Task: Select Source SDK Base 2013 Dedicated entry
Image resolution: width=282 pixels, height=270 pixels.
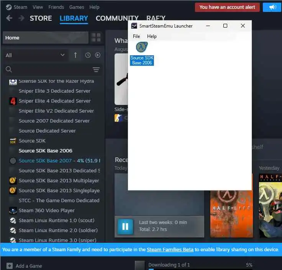Action: pyautogui.click(x=59, y=170)
